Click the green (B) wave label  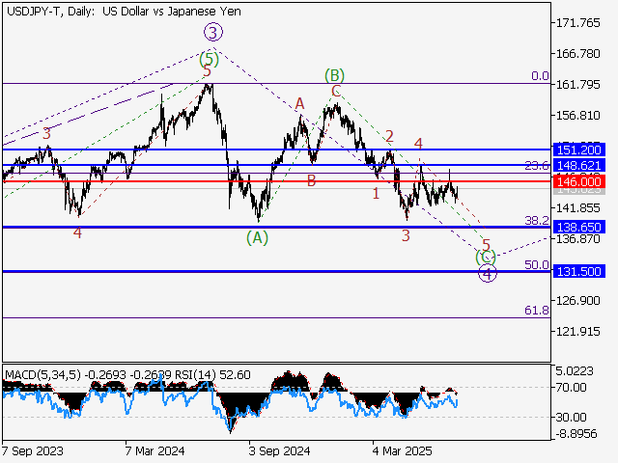[x=335, y=75]
